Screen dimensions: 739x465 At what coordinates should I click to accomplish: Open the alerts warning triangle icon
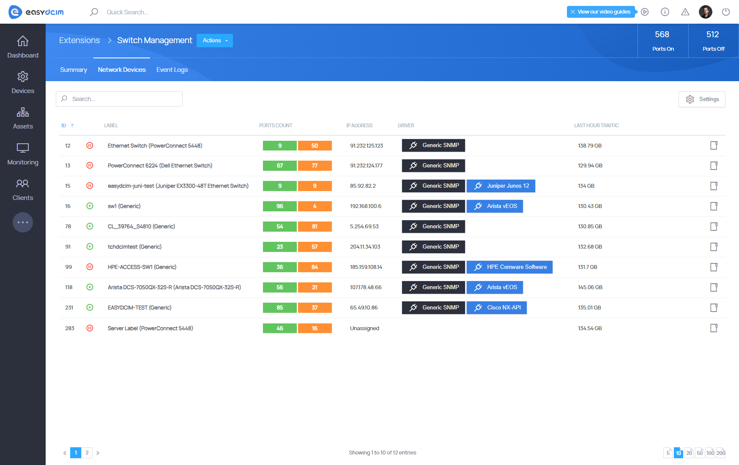[x=685, y=12]
